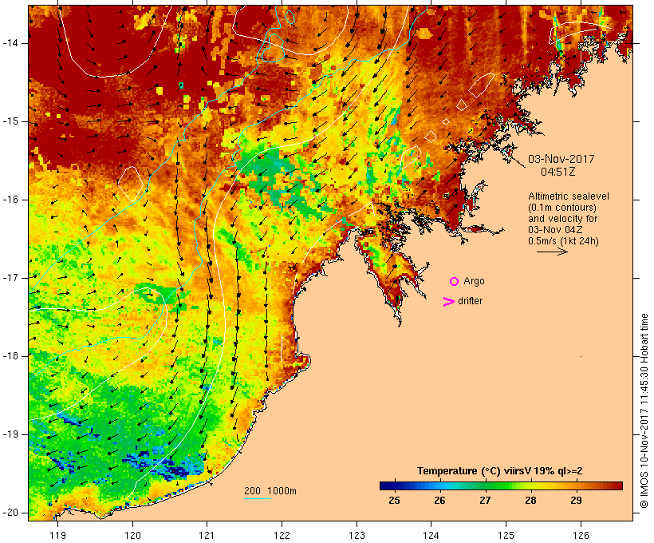The width and height of the screenshot is (654, 543).
Task: Click the '(0.1m contours)' caption text
Action: click(x=562, y=208)
